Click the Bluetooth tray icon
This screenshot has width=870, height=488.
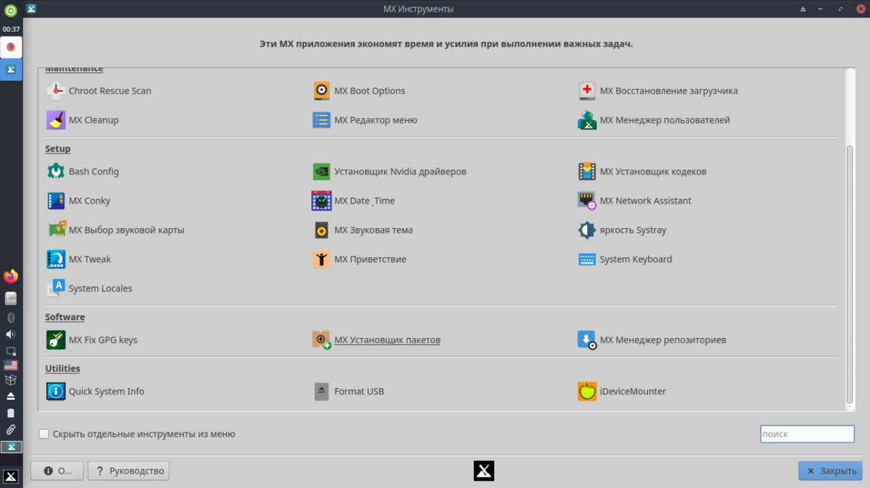[x=11, y=317]
